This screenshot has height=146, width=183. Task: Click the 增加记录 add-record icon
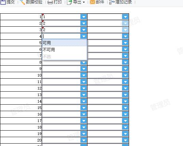[112, 2]
